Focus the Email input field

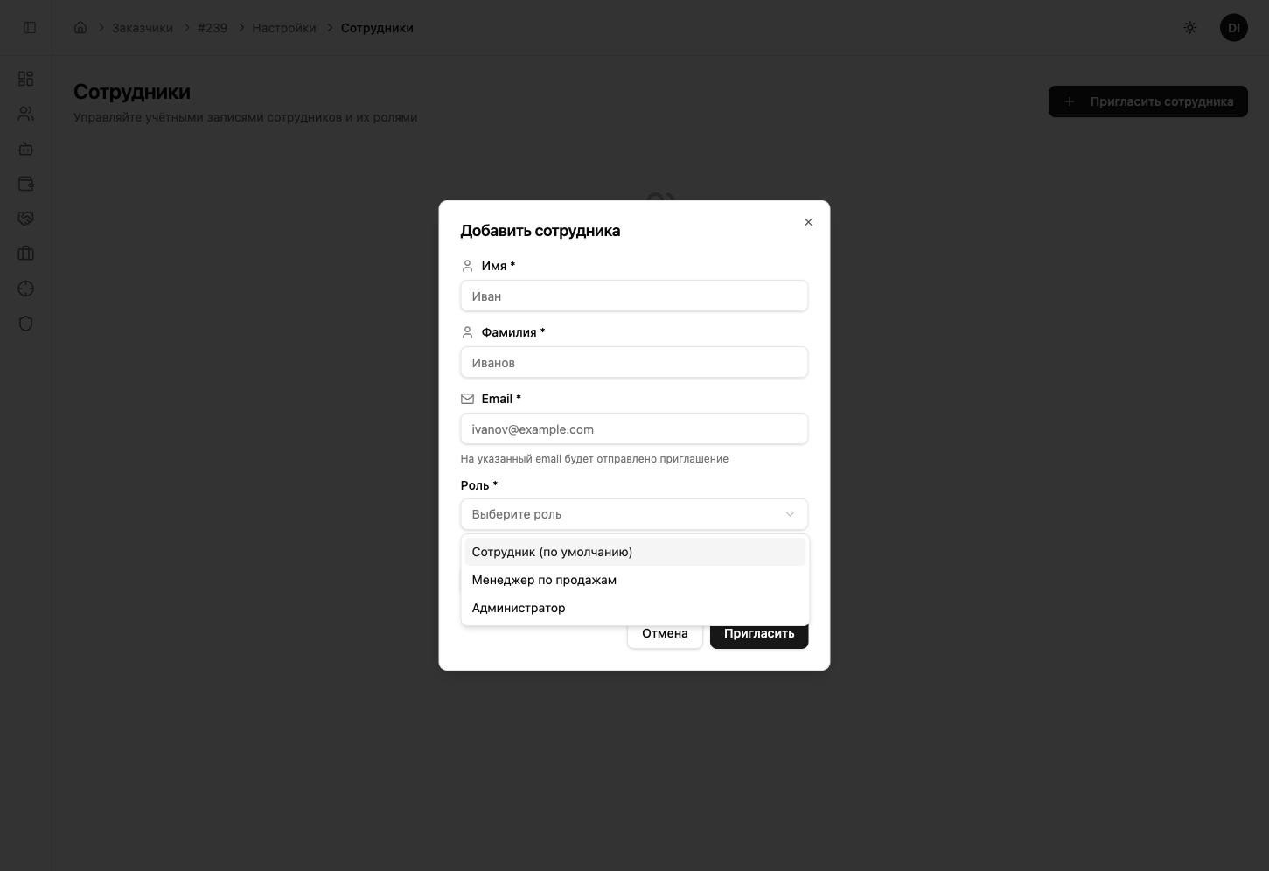click(x=634, y=429)
